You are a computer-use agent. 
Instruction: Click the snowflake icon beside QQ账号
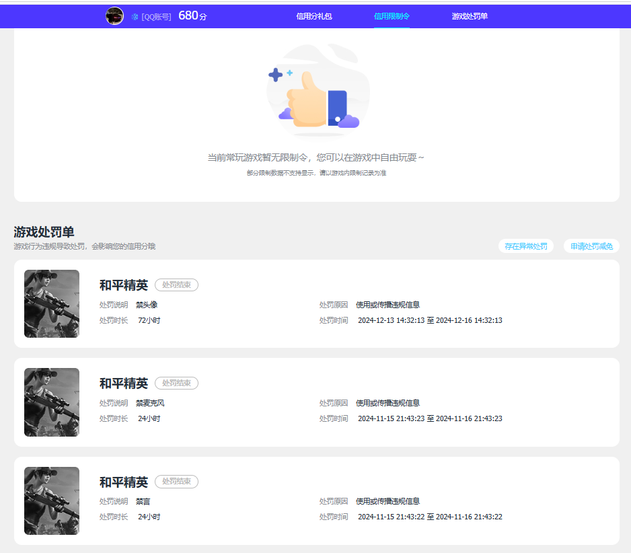[x=135, y=17]
